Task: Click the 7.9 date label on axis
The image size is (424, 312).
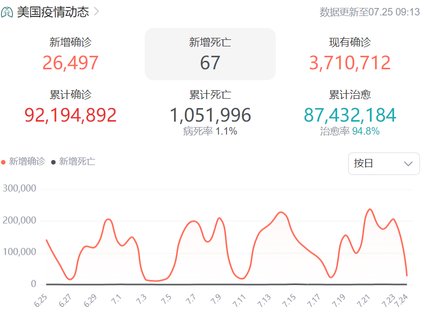Action: pyautogui.click(x=216, y=300)
